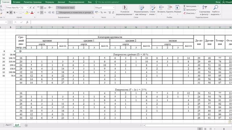Toggle middle vertical alignment
The height and width of the screenshot is (130, 232).
[x=42, y=8]
